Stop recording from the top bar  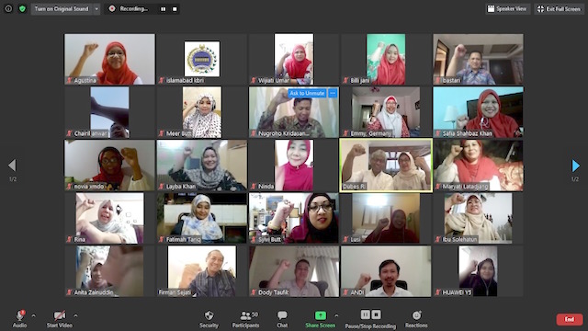click(175, 8)
